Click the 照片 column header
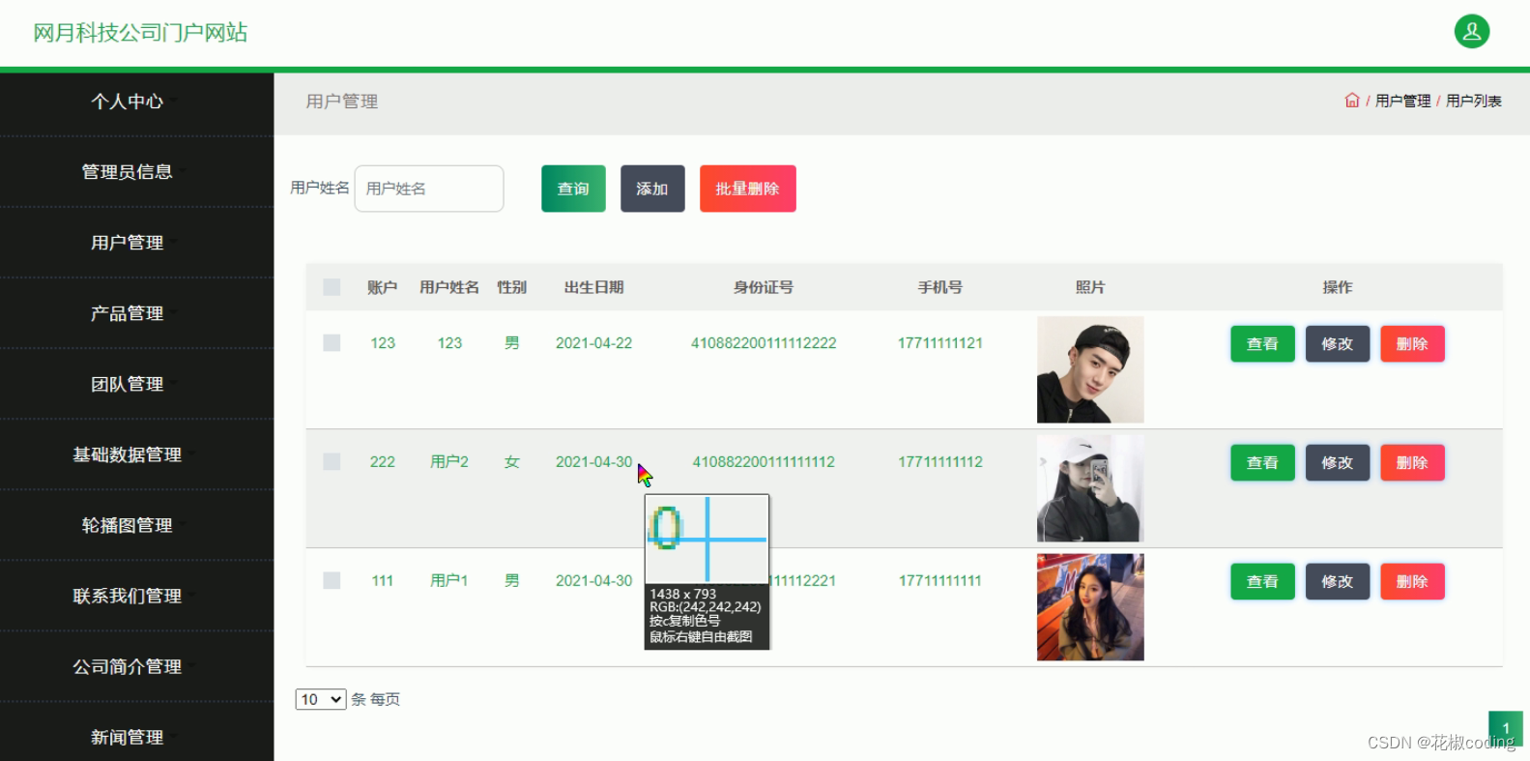The width and height of the screenshot is (1530, 761). pyautogui.click(x=1090, y=287)
